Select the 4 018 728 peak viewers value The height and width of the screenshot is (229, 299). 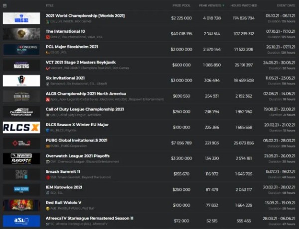[x=212, y=18]
